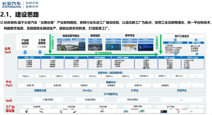Click the 开发平台 bar
This screenshot has width=212, height=115.
coord(182,90)
